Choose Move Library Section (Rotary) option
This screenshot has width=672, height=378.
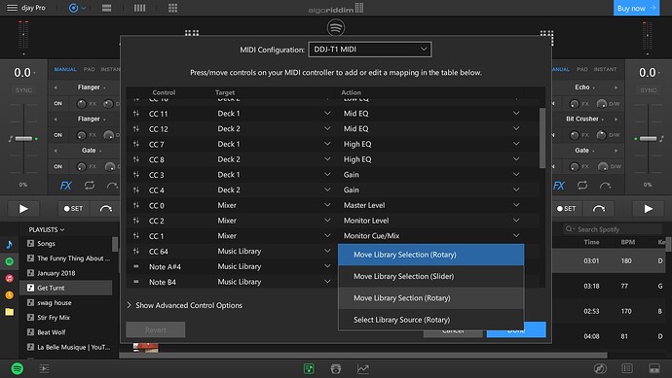(430, 298)
